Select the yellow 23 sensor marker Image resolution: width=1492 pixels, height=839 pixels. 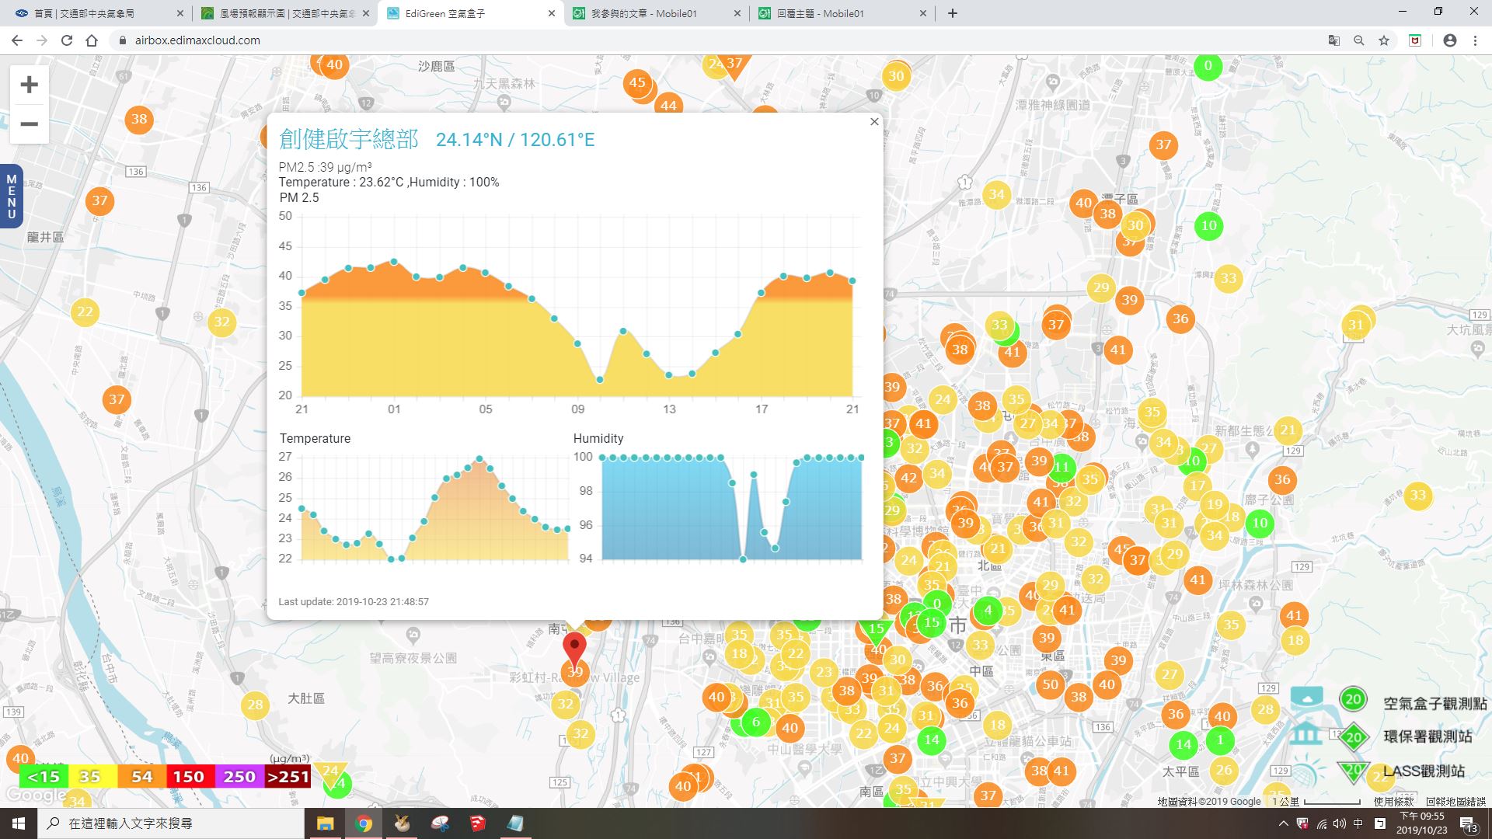click(x=824, y=672)
